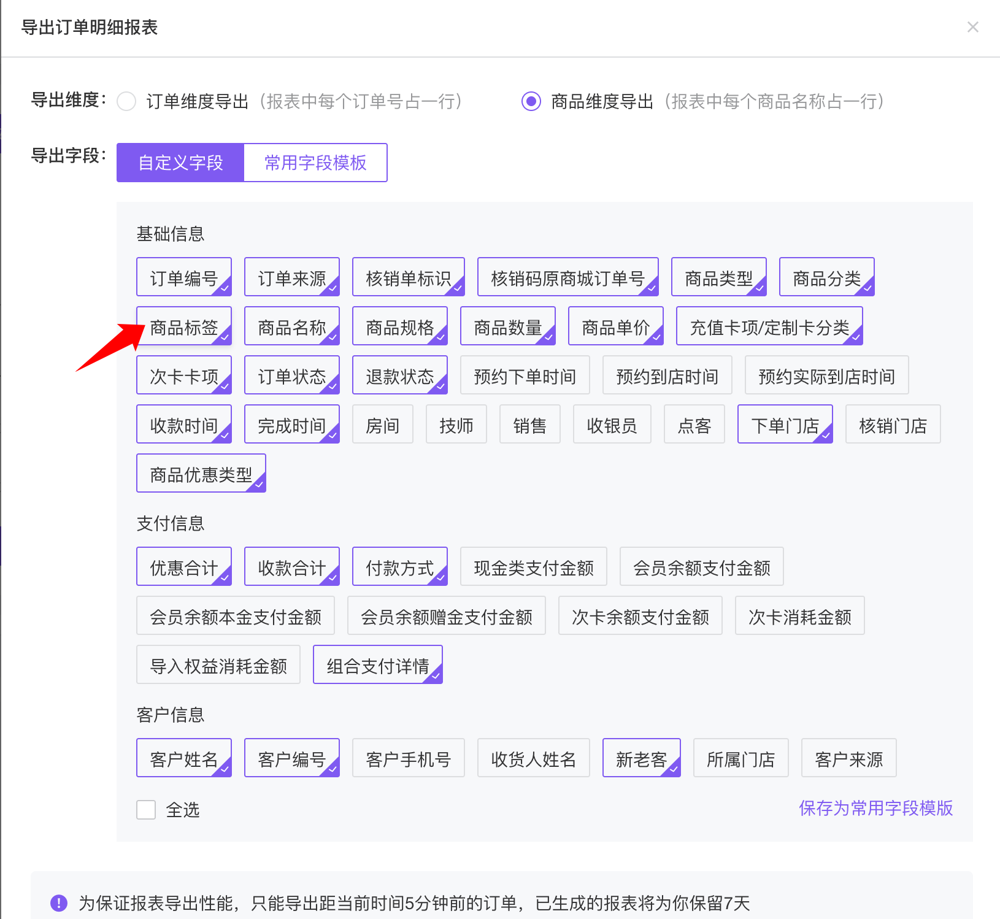Check the 全选 checkbox

tap(146, 810)
